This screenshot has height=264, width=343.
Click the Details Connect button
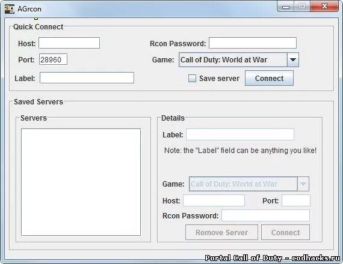coord(285,232)
